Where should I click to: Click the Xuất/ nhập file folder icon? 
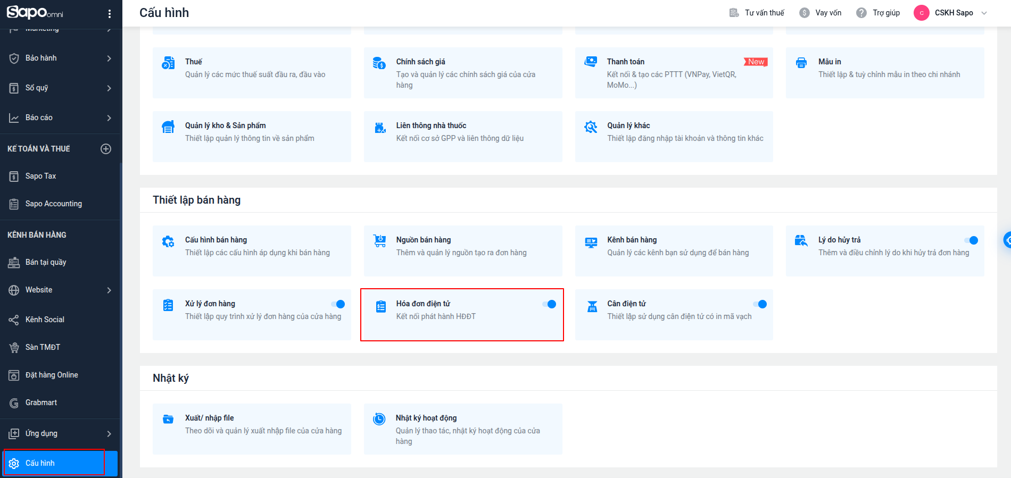(168, 419)
